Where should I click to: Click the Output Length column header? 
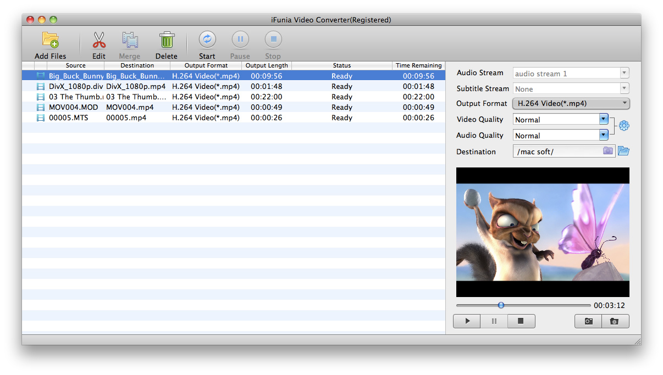[267, 65]
